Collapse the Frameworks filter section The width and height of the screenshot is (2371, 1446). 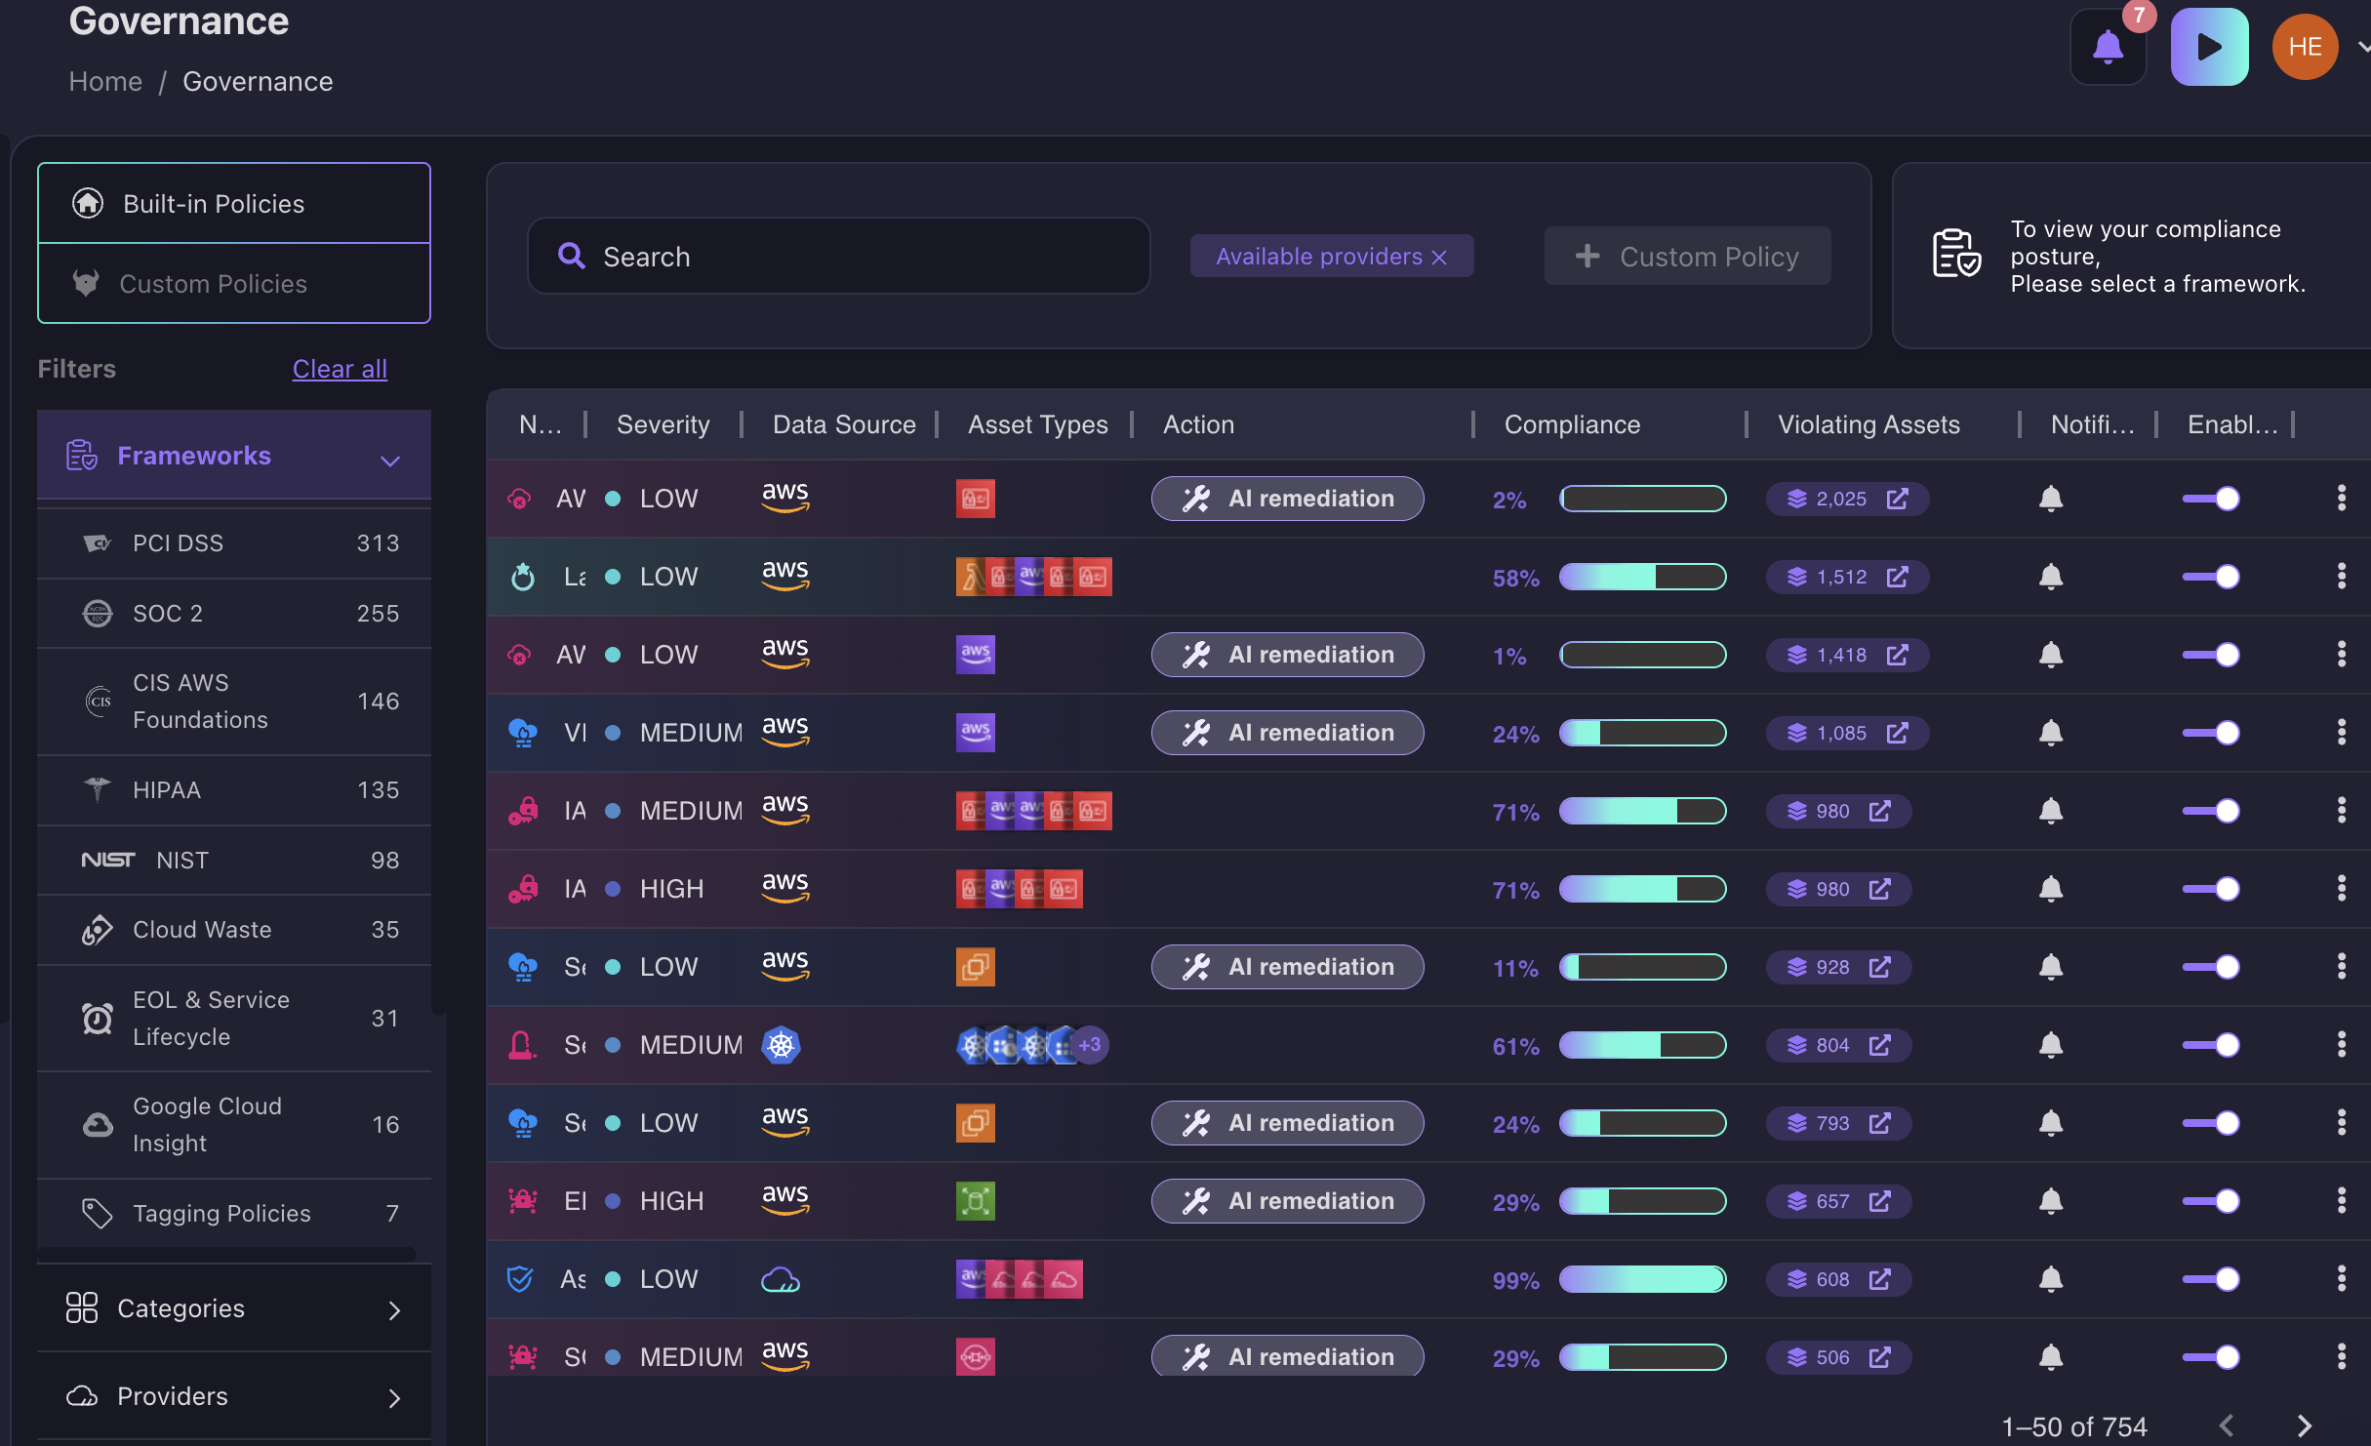[390, 460]
